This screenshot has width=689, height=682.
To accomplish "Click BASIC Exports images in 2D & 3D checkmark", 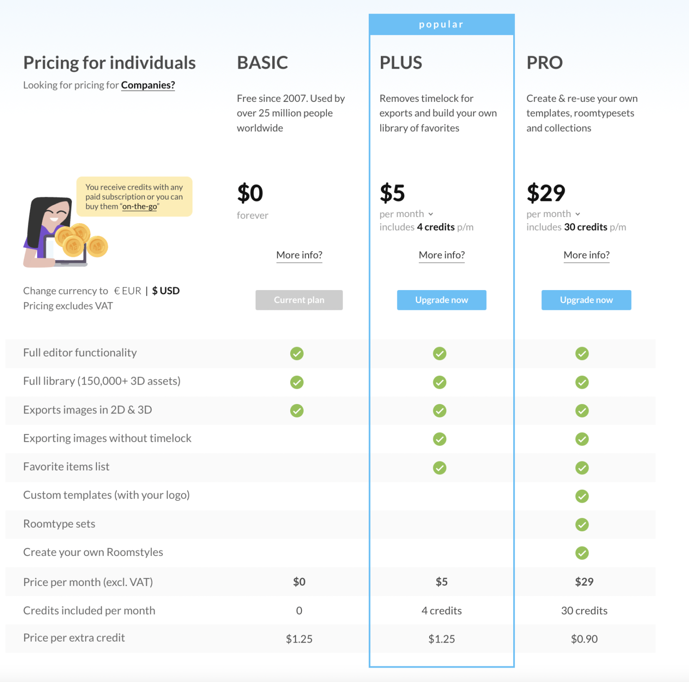I will (x=297, y=410).
